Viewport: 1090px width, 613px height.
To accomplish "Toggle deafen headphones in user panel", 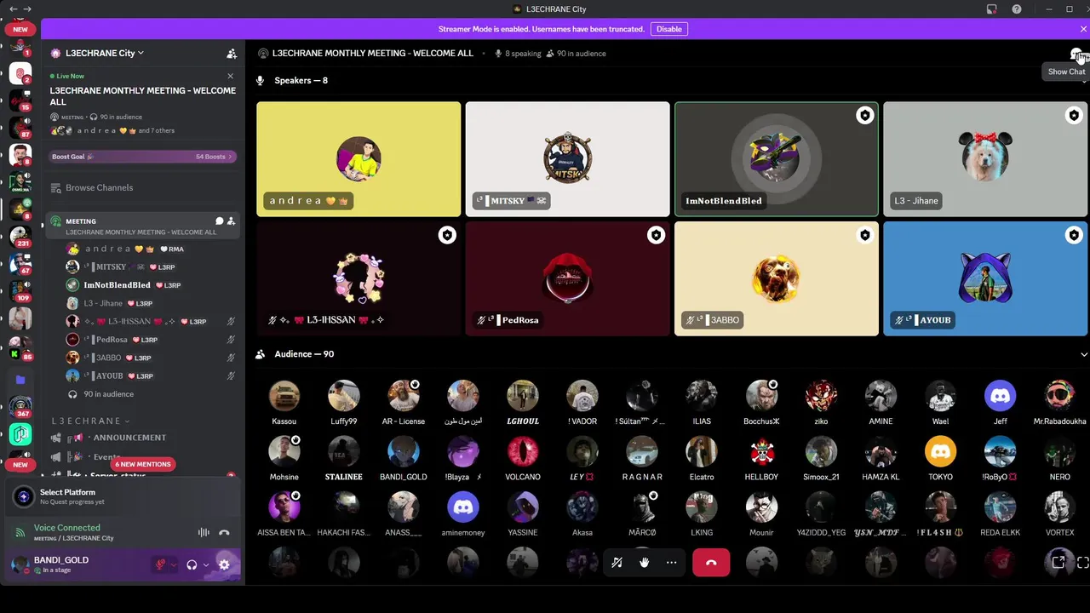I will tap(192, 564).
